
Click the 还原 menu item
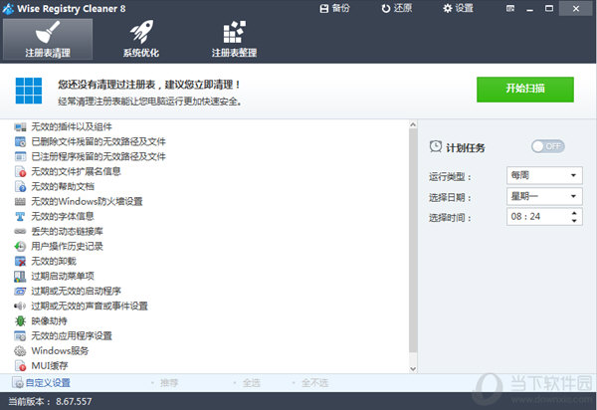pos(397,8)
